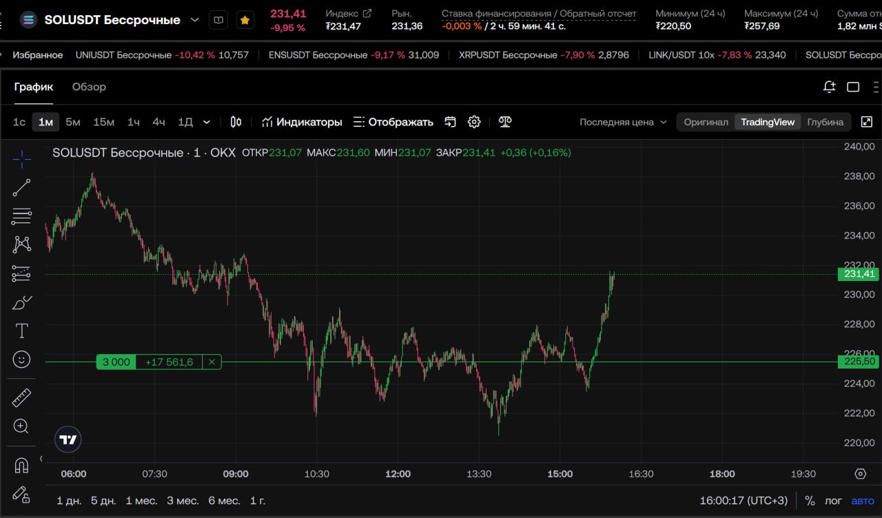Select the text annotation tool
882x518 pixels.
21,331
